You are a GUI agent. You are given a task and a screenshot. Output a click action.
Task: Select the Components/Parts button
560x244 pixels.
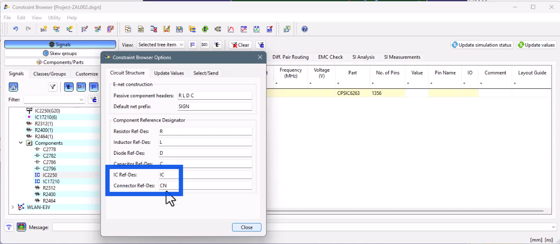point(60,62)
